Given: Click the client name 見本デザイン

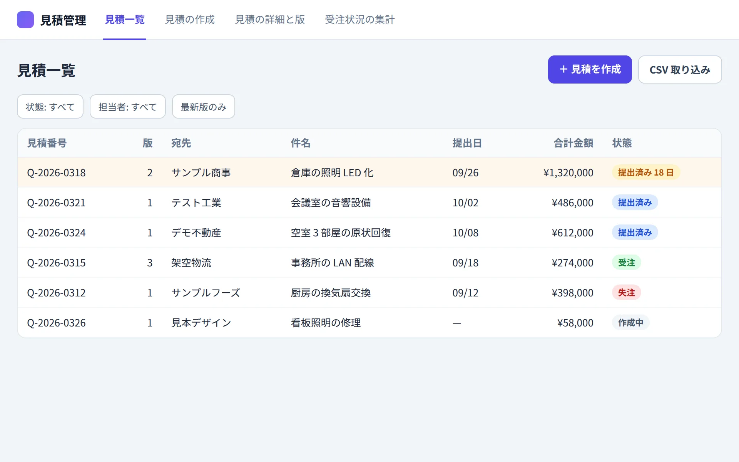Looking at the screenshot, I should pyautogui.click(x=201, y=323).
